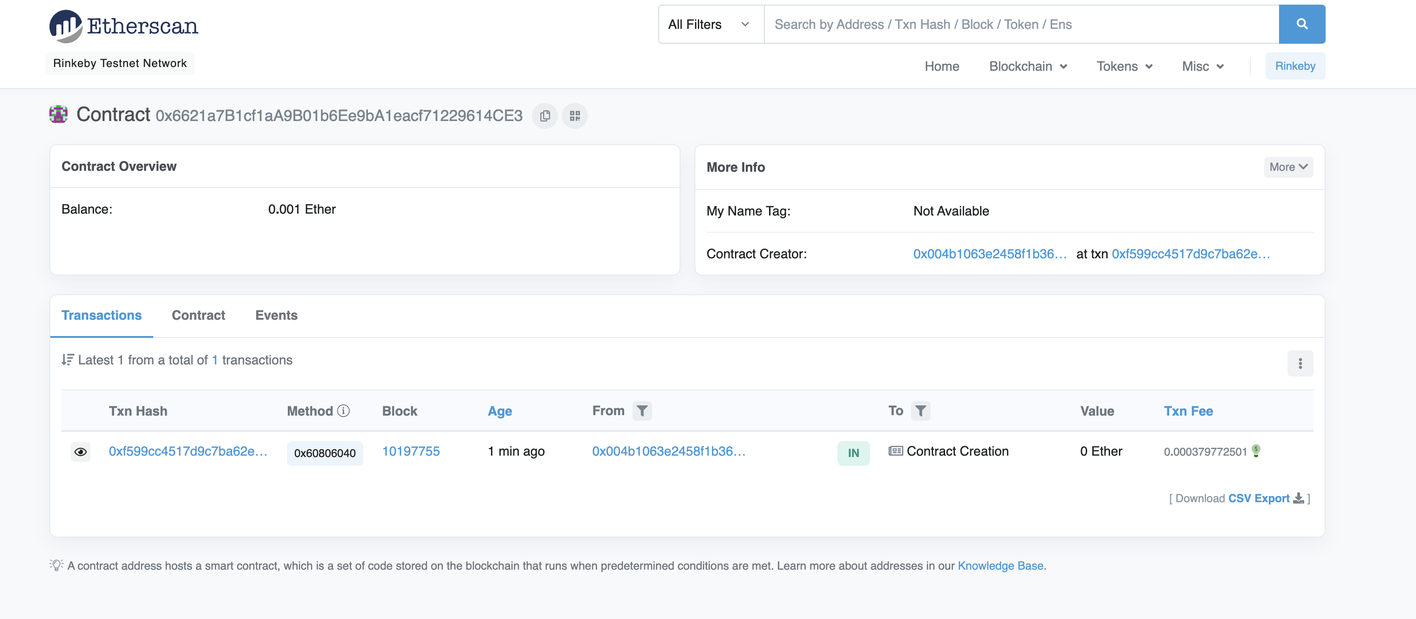Viewport: 1416px width, 619px height.
Task: Copy the contract address to clipboard
Action: (x=545, y=116)
